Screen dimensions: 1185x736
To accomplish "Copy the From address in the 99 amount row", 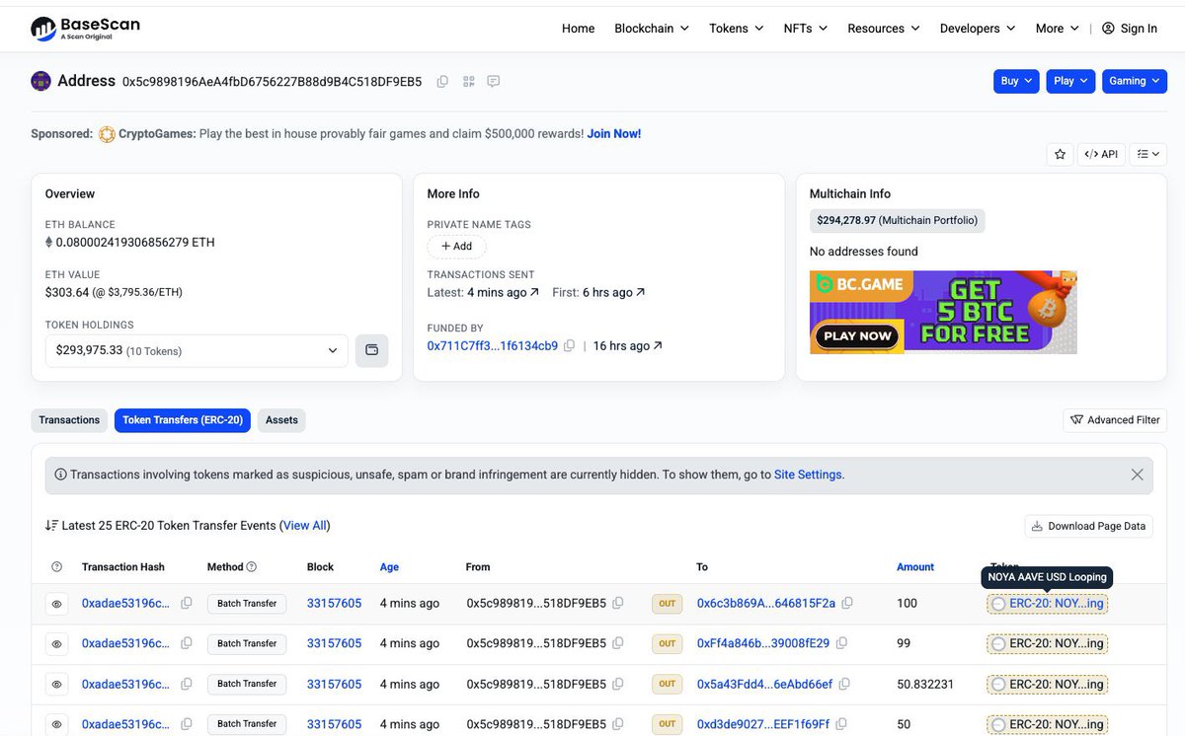I will [618, 643].
